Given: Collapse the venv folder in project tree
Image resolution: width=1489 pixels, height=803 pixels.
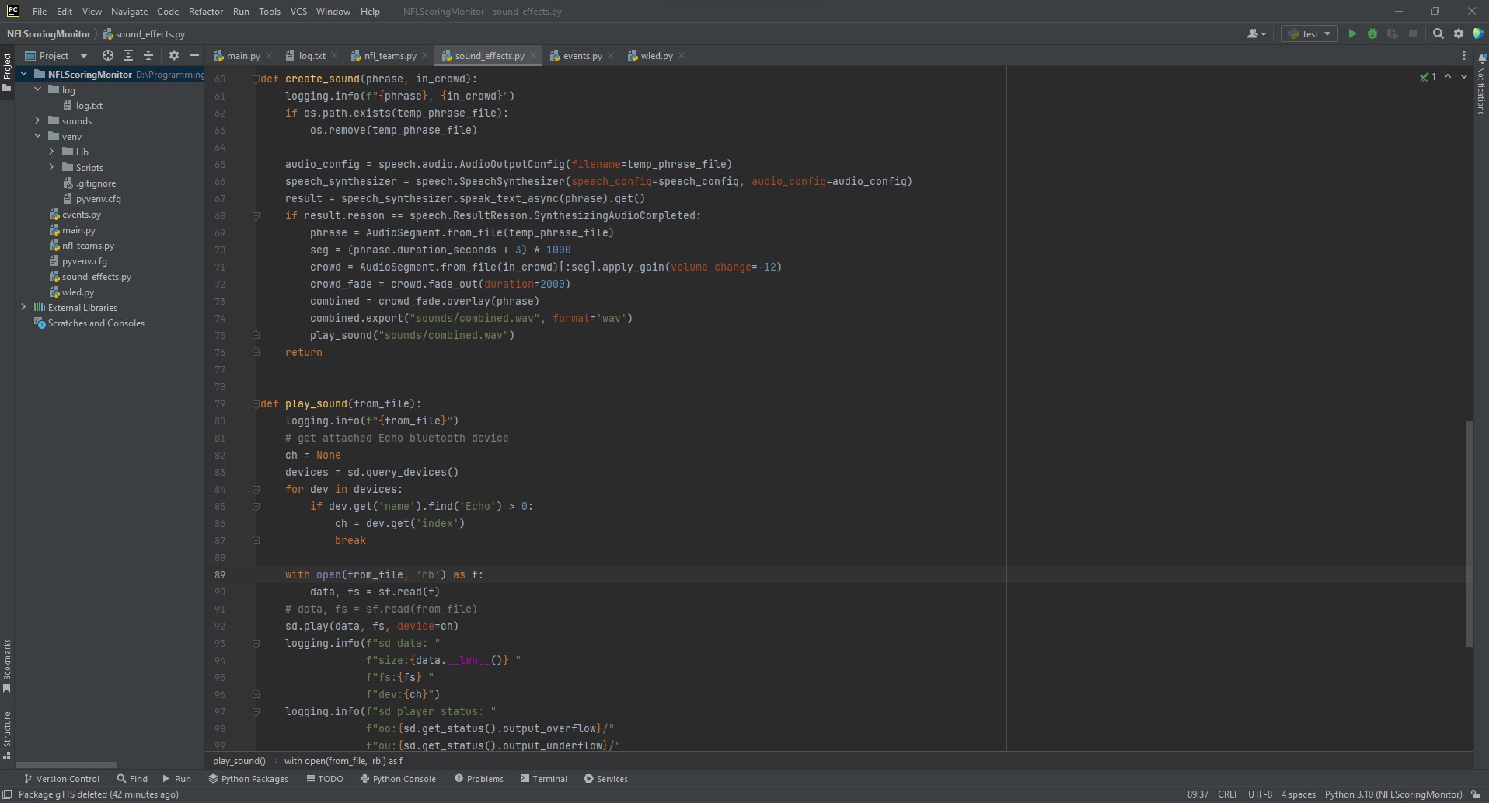Looking at the screenshot, I should pos(37,137).
